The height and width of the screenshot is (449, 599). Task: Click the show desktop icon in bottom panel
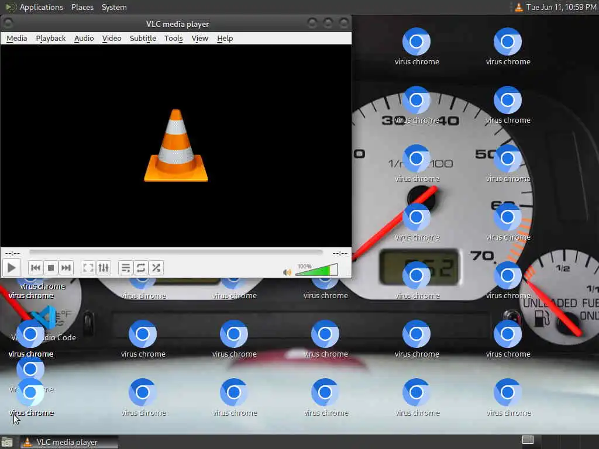pyautogui.click(x=7, y=442)
